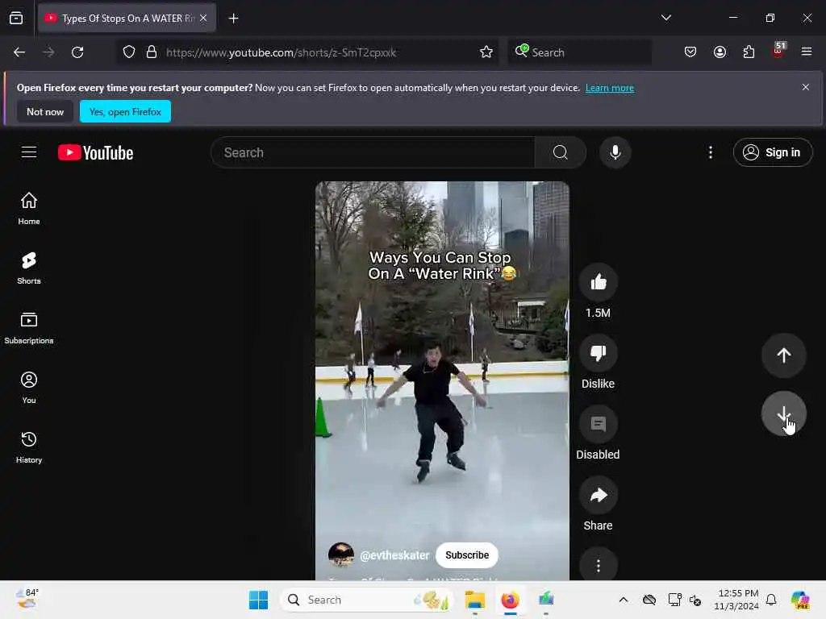Search with voice using microphone icon
826x619 pixels.
[615, 152]
